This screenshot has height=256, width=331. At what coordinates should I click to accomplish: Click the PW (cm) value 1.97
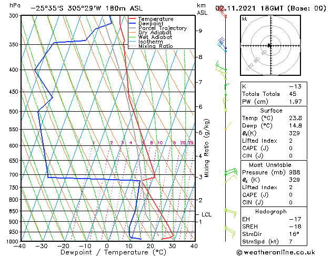(x=295, y=102)
